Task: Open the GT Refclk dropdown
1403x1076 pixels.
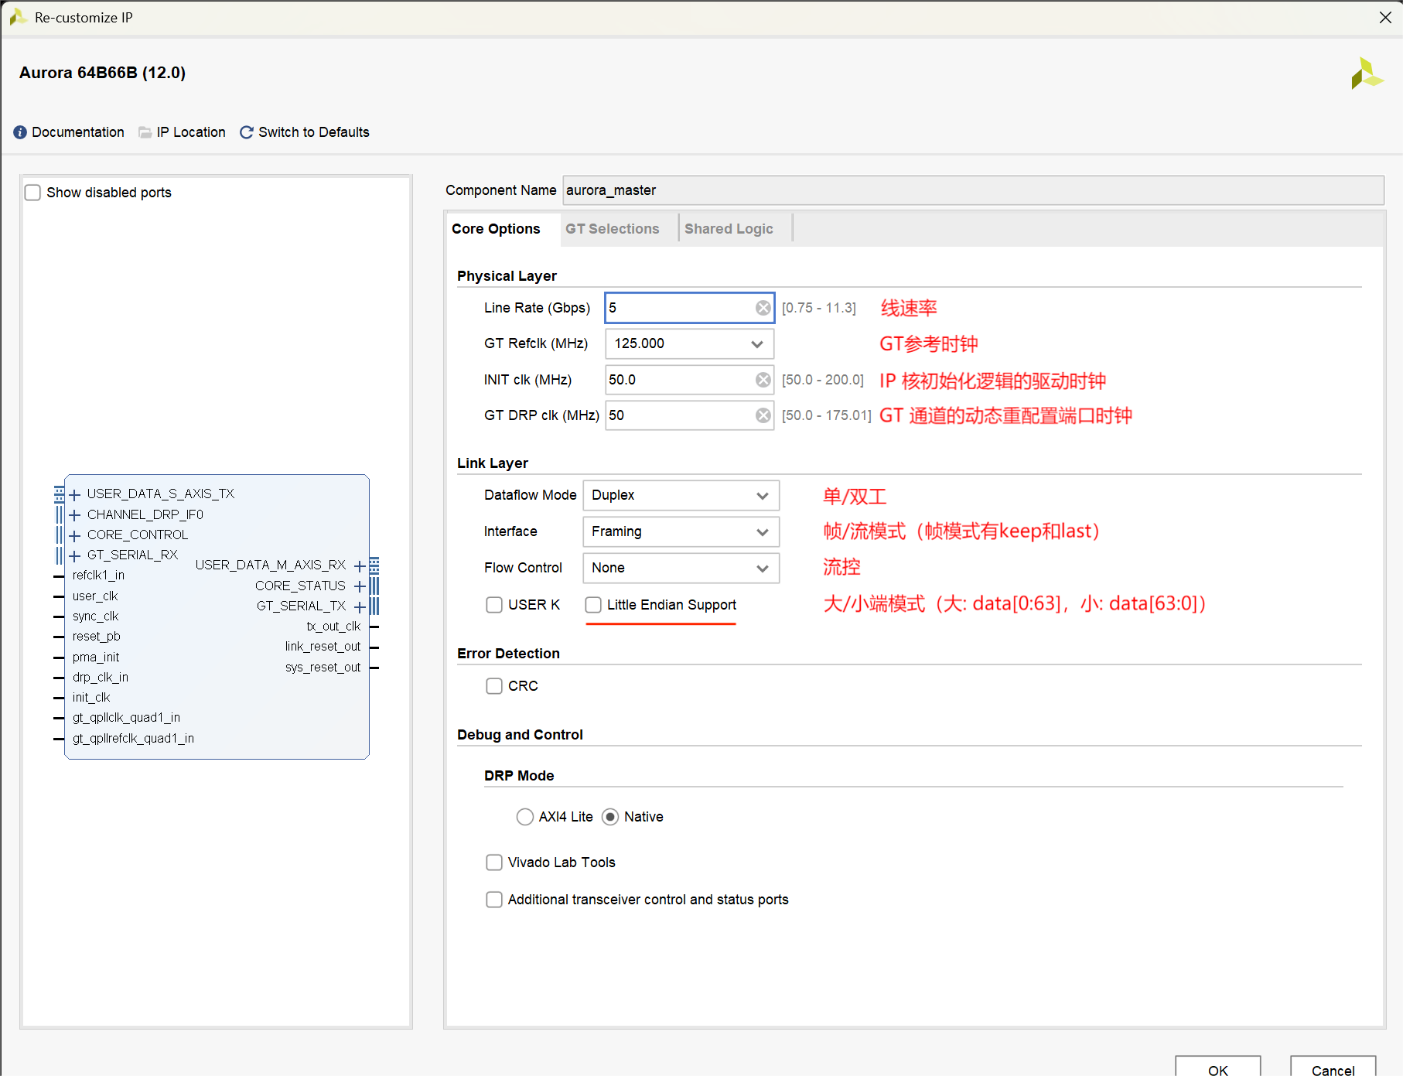Action: click(x=756, y=343)
